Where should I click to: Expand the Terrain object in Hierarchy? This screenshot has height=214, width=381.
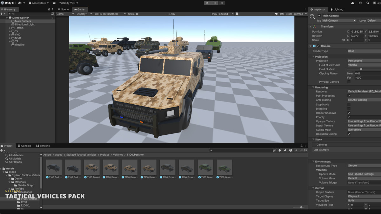click(10, 28)
